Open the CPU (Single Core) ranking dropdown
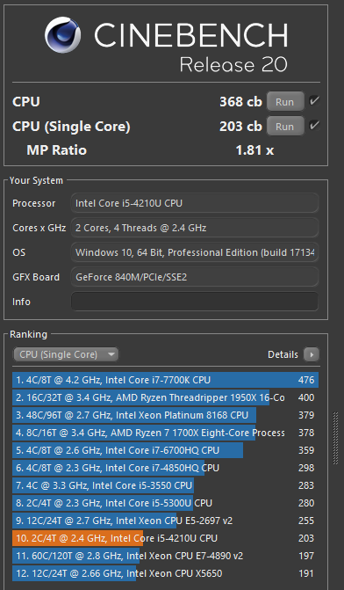This screenshot has height=590, width=344. 66,354
